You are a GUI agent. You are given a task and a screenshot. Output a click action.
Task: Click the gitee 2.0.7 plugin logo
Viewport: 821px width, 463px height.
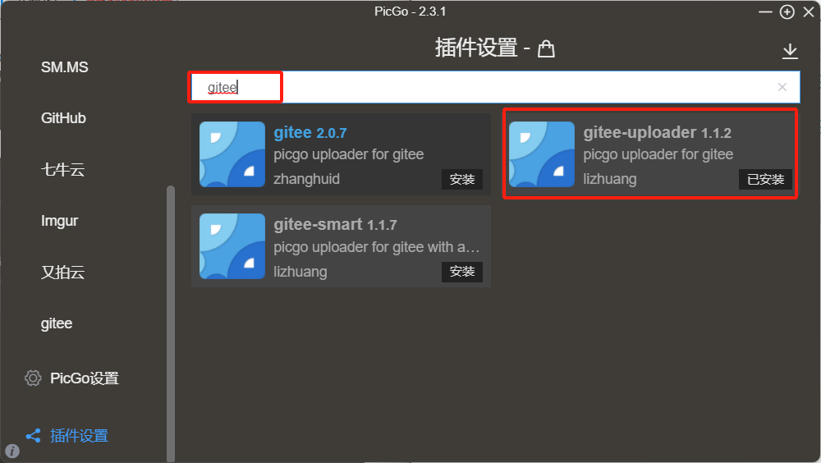(232, 154)
